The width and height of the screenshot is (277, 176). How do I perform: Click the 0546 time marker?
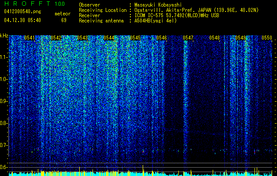click(x=162, y=38)
